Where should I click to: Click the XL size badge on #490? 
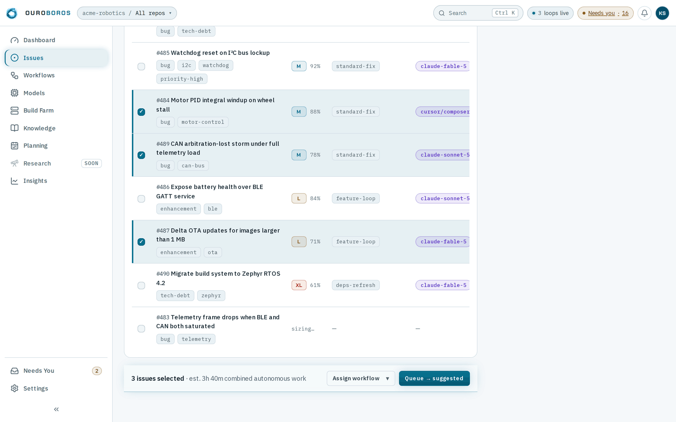(x=299, y=285)
